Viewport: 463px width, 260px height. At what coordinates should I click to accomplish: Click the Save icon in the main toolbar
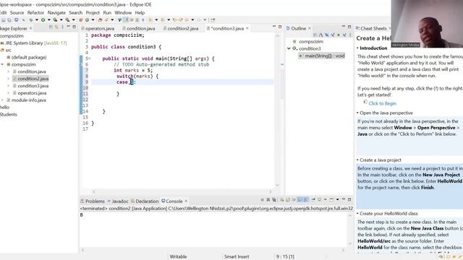point(3,20)
